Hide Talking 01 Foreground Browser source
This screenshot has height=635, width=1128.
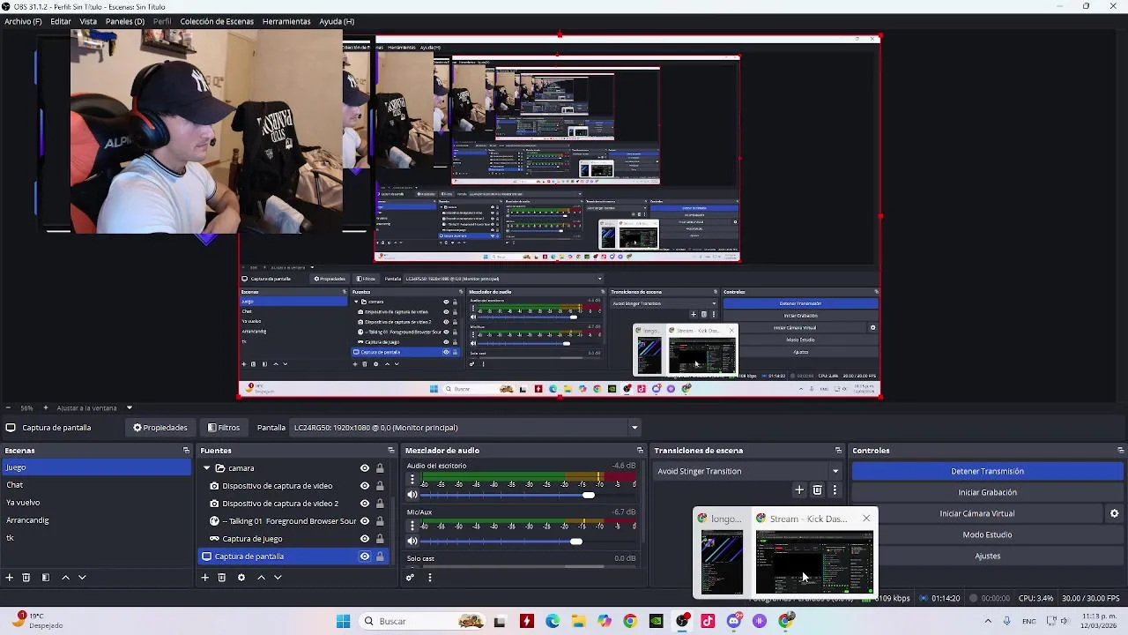(x=364, y=521)
